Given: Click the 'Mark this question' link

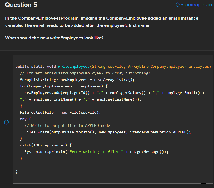Looking at the screenshot, I should (196, 5).
